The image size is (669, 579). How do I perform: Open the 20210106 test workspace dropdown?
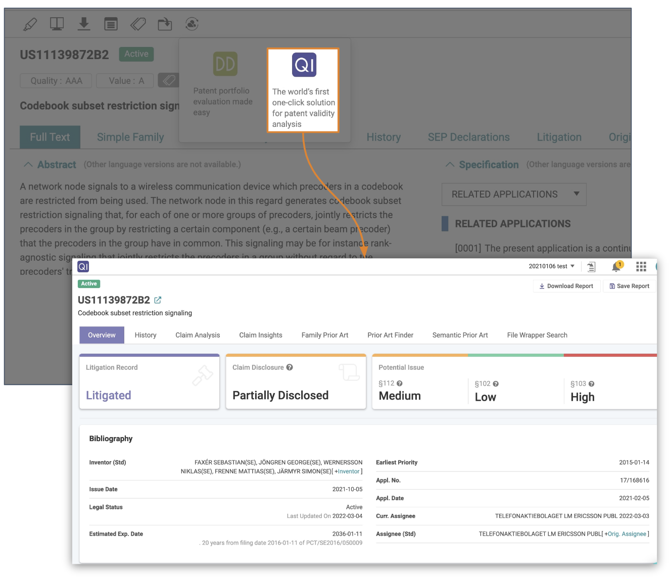click(551, 266)
